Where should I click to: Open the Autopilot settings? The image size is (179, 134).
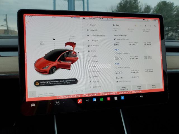tap(93, 46)
